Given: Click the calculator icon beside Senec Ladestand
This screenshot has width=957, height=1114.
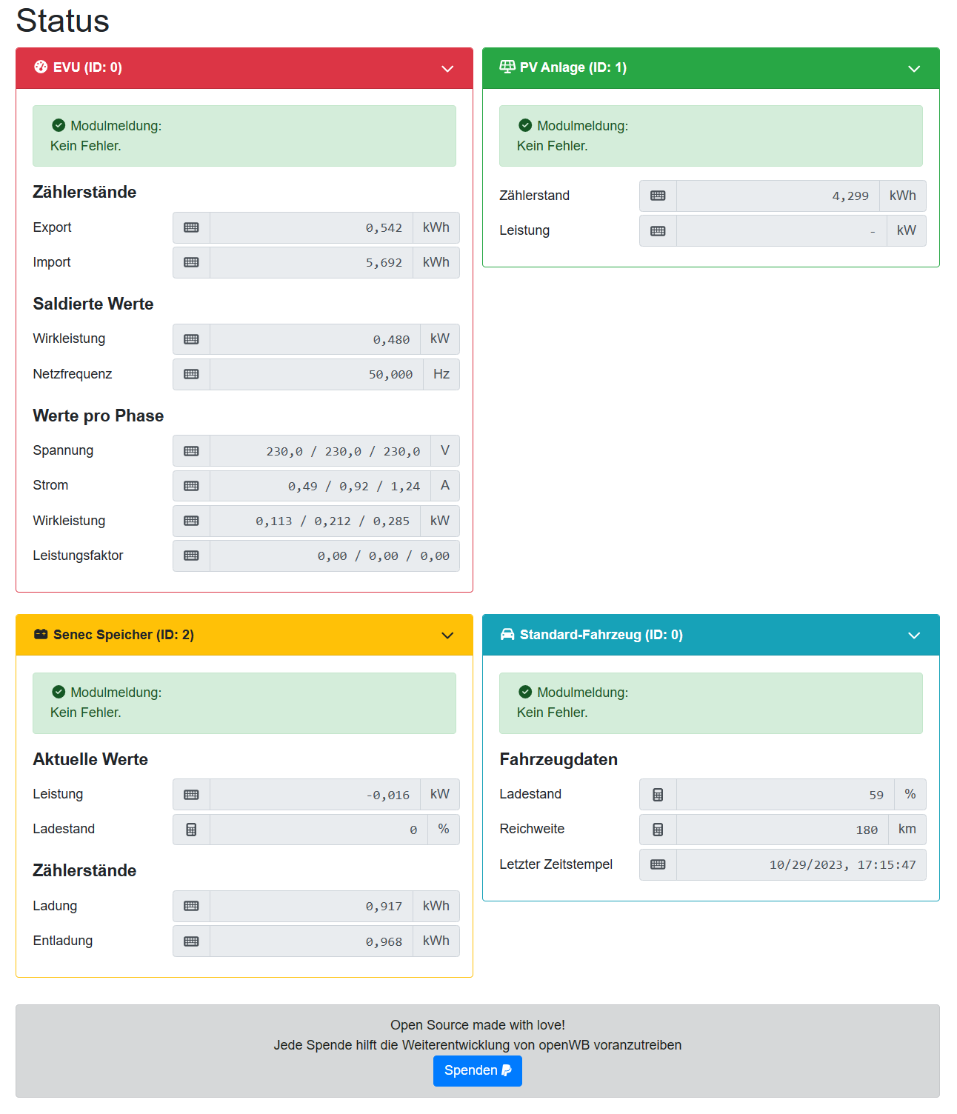Looking at the screenshot, I should coord(191,830).
